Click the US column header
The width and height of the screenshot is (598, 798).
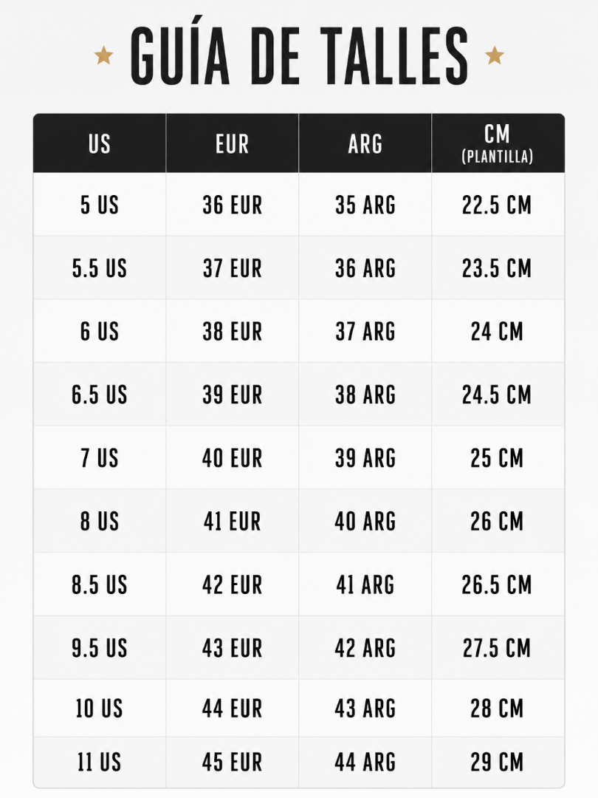[x=100, y=143]
